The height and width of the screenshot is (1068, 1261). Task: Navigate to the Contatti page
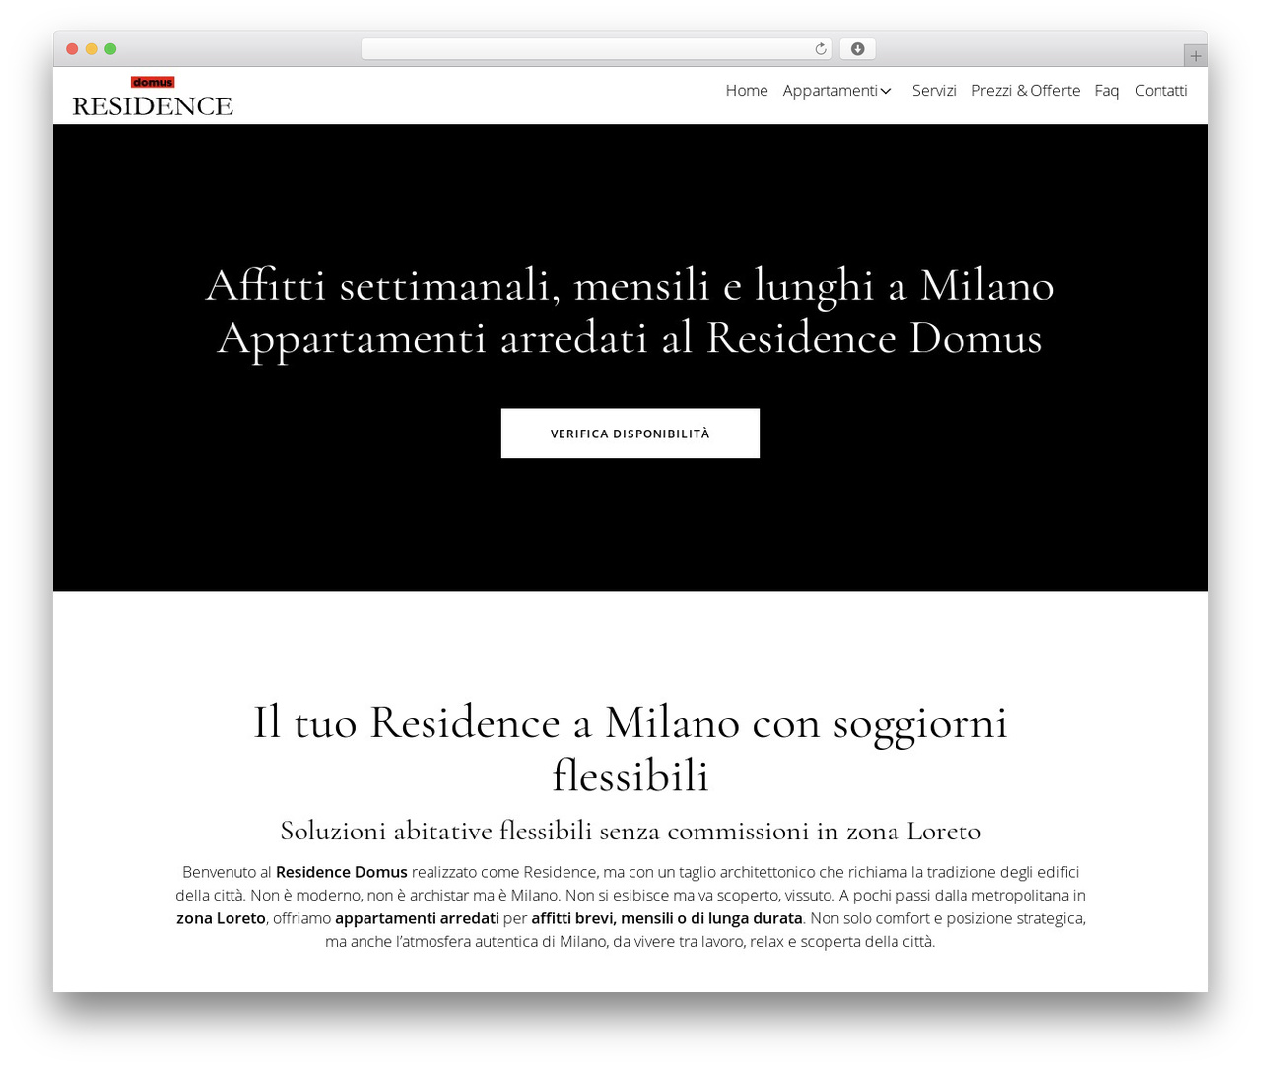(x=1161, y=91)
